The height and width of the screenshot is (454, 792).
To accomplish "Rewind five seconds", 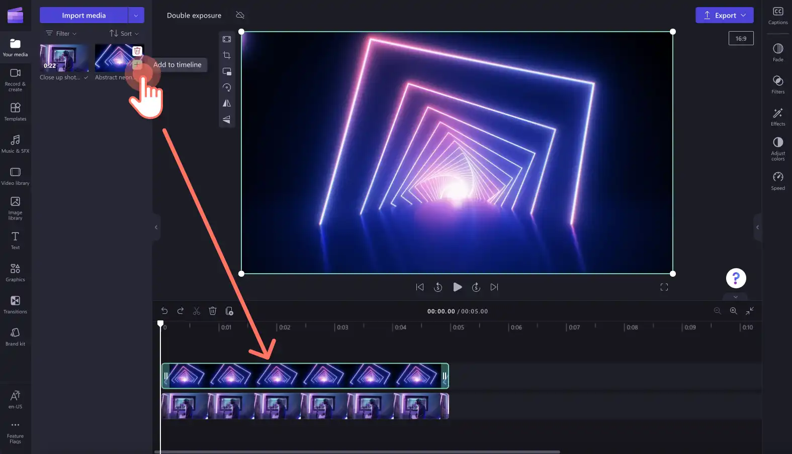I will click(438, 287).
